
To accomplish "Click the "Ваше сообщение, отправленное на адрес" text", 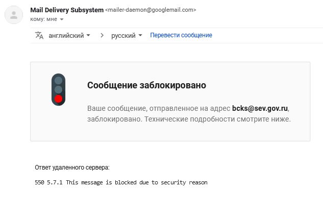I will point(159,109).
